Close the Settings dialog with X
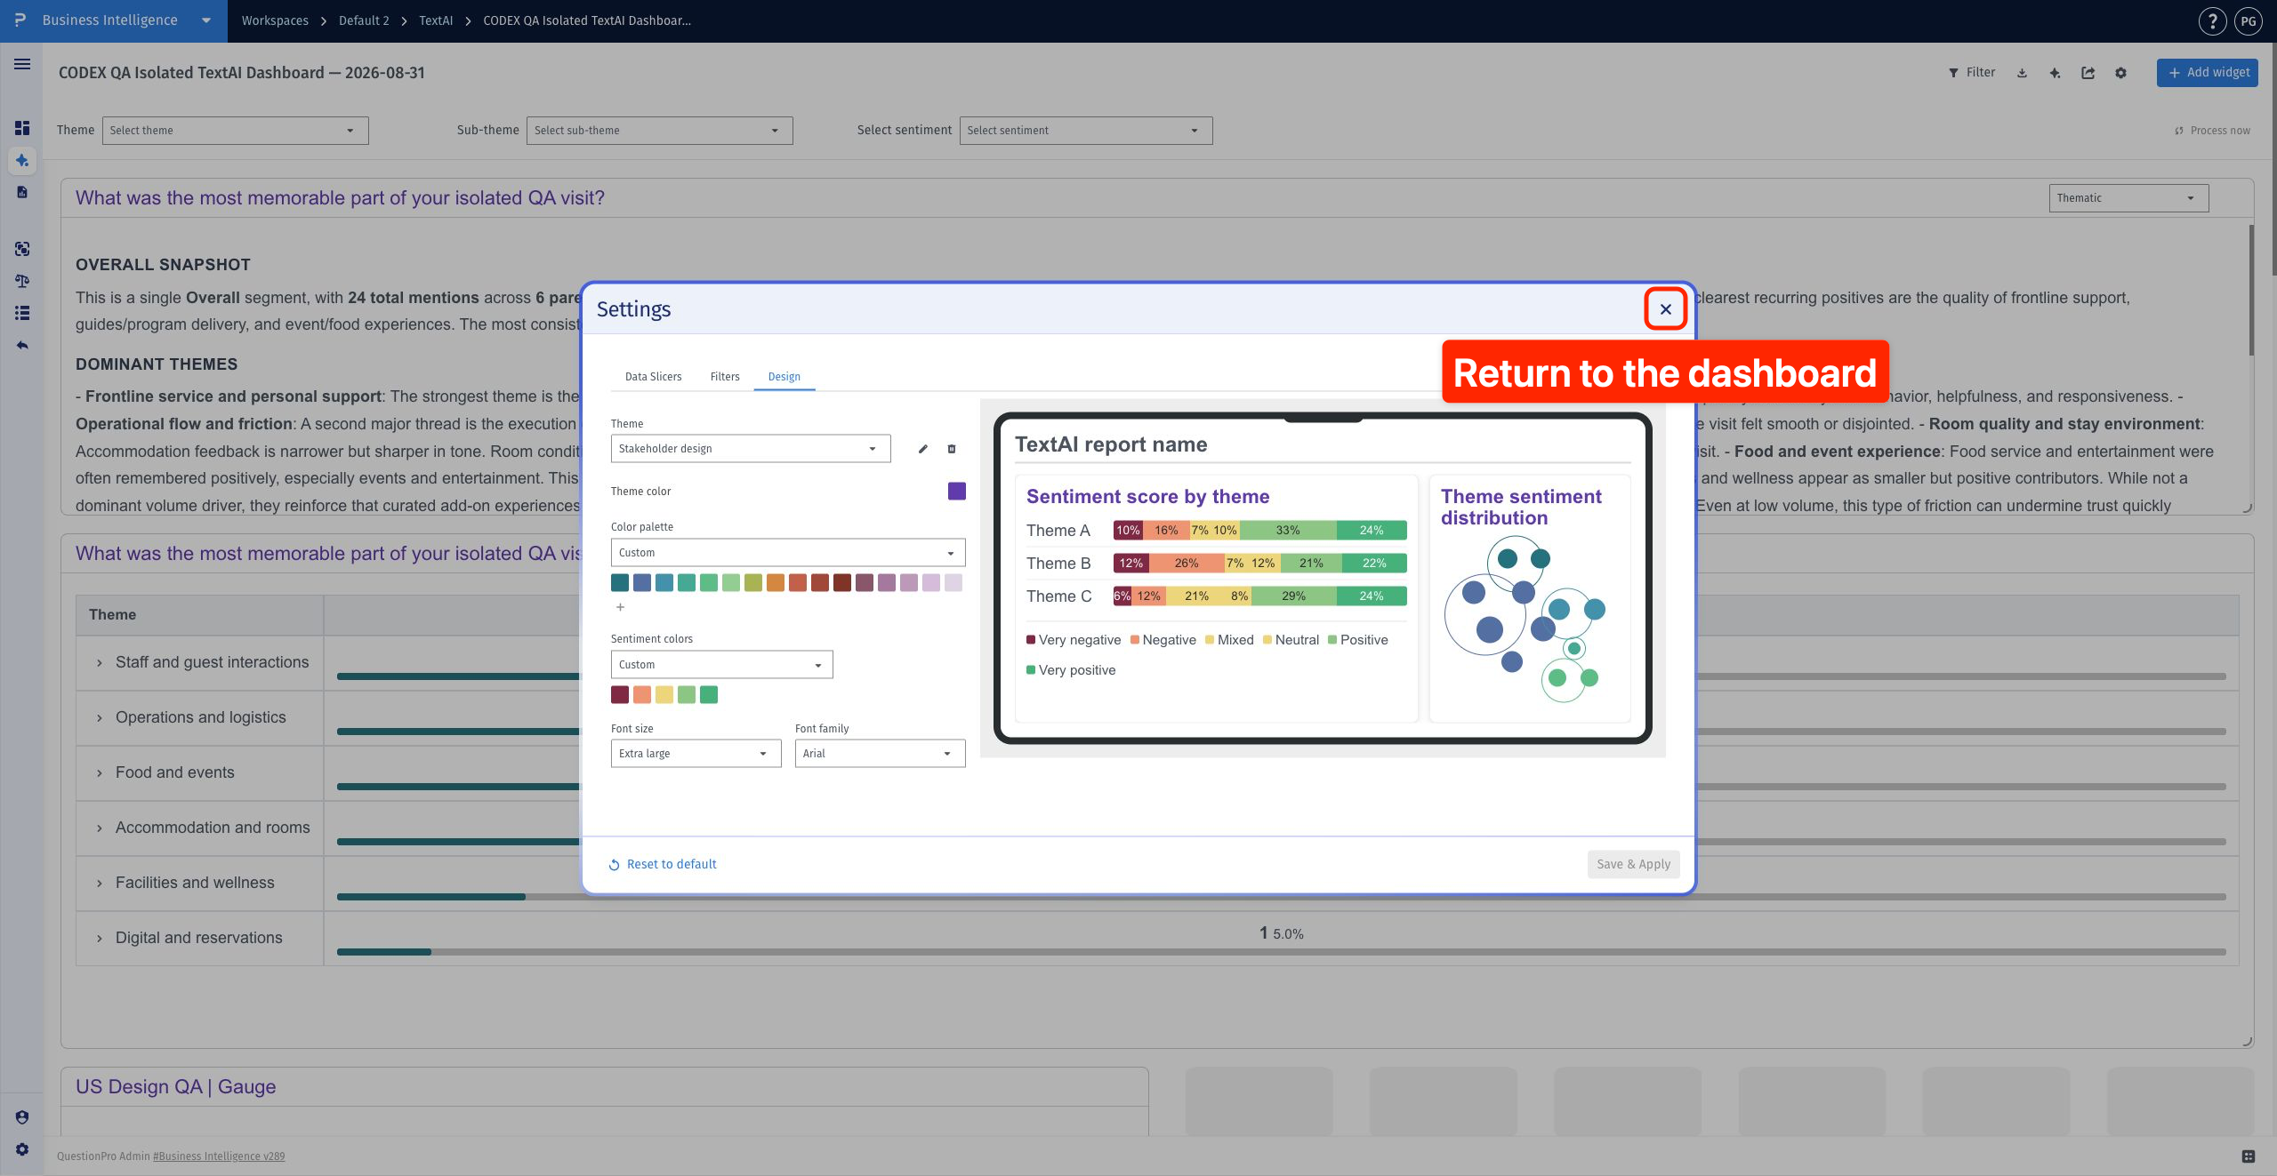The width and height of the screenshot is (2277, 1176). pos(1665,309)
